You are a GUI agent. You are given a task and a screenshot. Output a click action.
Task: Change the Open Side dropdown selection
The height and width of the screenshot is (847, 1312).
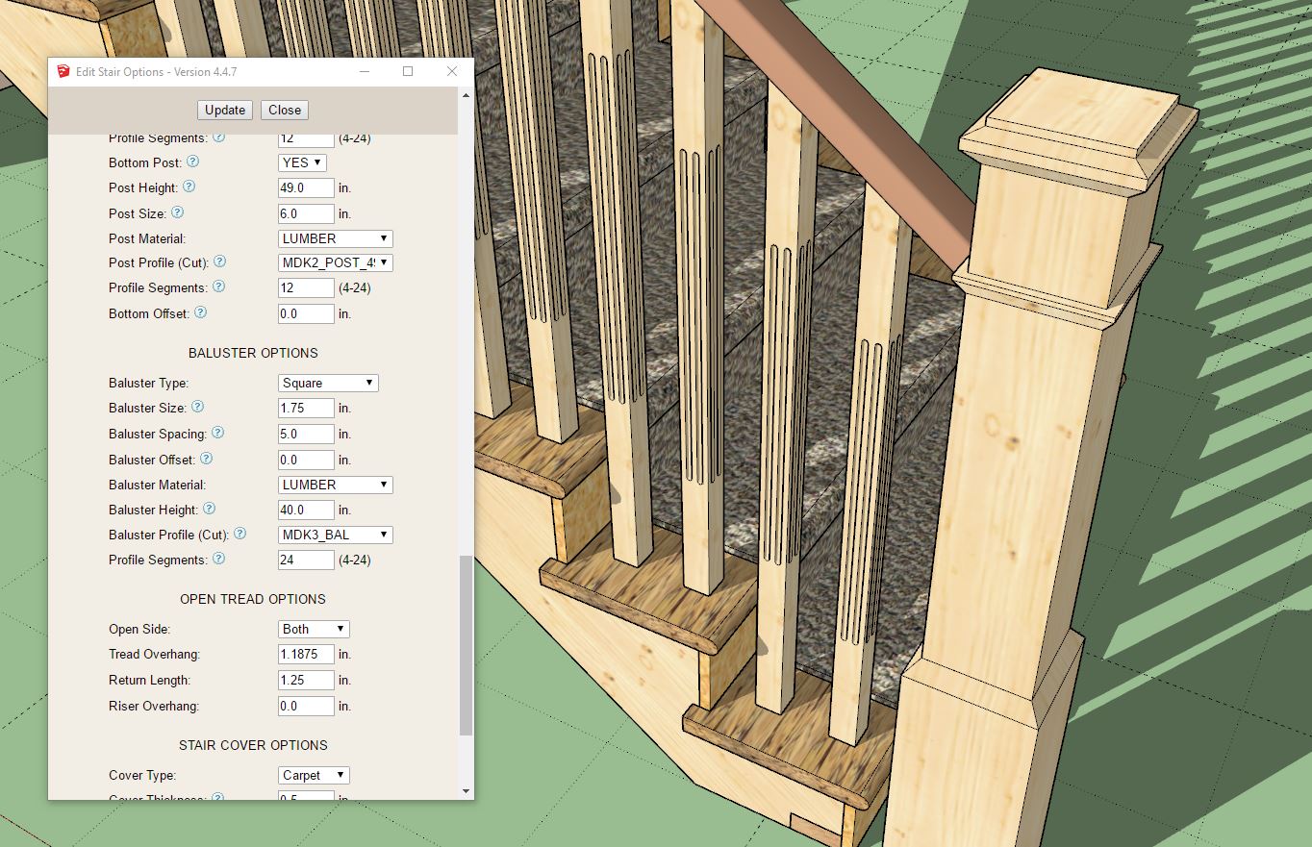tap(314, 629)
